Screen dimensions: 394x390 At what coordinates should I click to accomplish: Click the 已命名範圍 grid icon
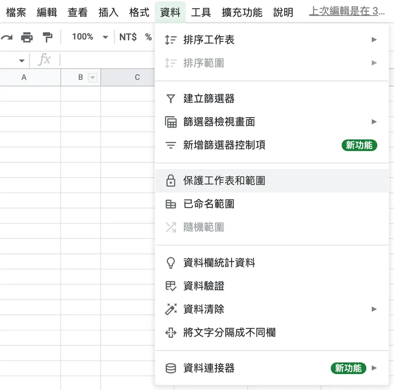170,204
